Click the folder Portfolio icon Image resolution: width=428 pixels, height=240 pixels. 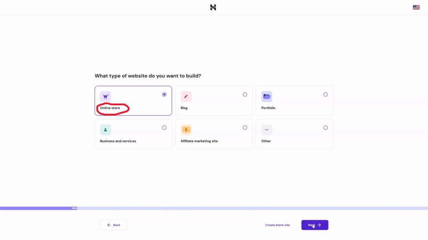(x=267, y=96)
